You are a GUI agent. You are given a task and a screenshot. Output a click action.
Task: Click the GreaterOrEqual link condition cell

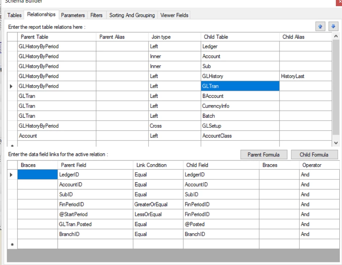(158, 204)
